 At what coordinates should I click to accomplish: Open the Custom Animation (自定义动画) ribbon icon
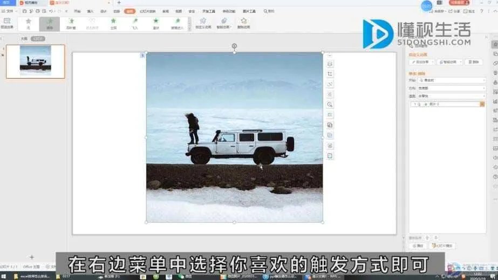[x=203, y=23]
